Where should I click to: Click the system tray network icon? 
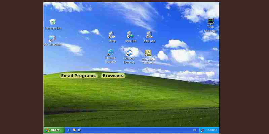[x=202, y=130]
